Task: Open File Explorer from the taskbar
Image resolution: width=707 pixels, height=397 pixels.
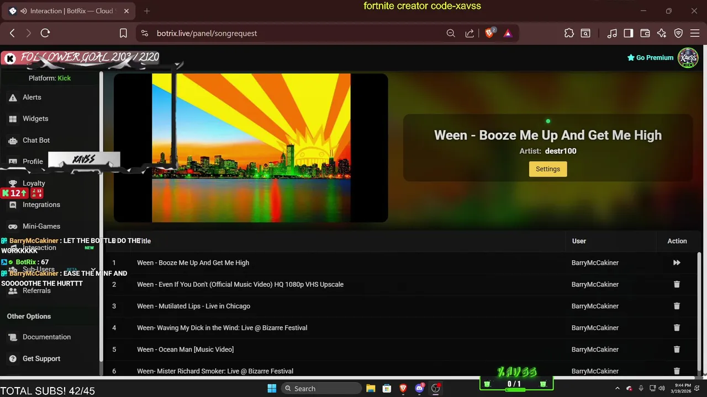Action: coord(371,389)
